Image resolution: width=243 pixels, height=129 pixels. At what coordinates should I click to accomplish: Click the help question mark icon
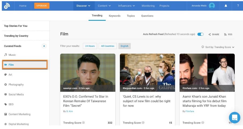click(238, 6)
